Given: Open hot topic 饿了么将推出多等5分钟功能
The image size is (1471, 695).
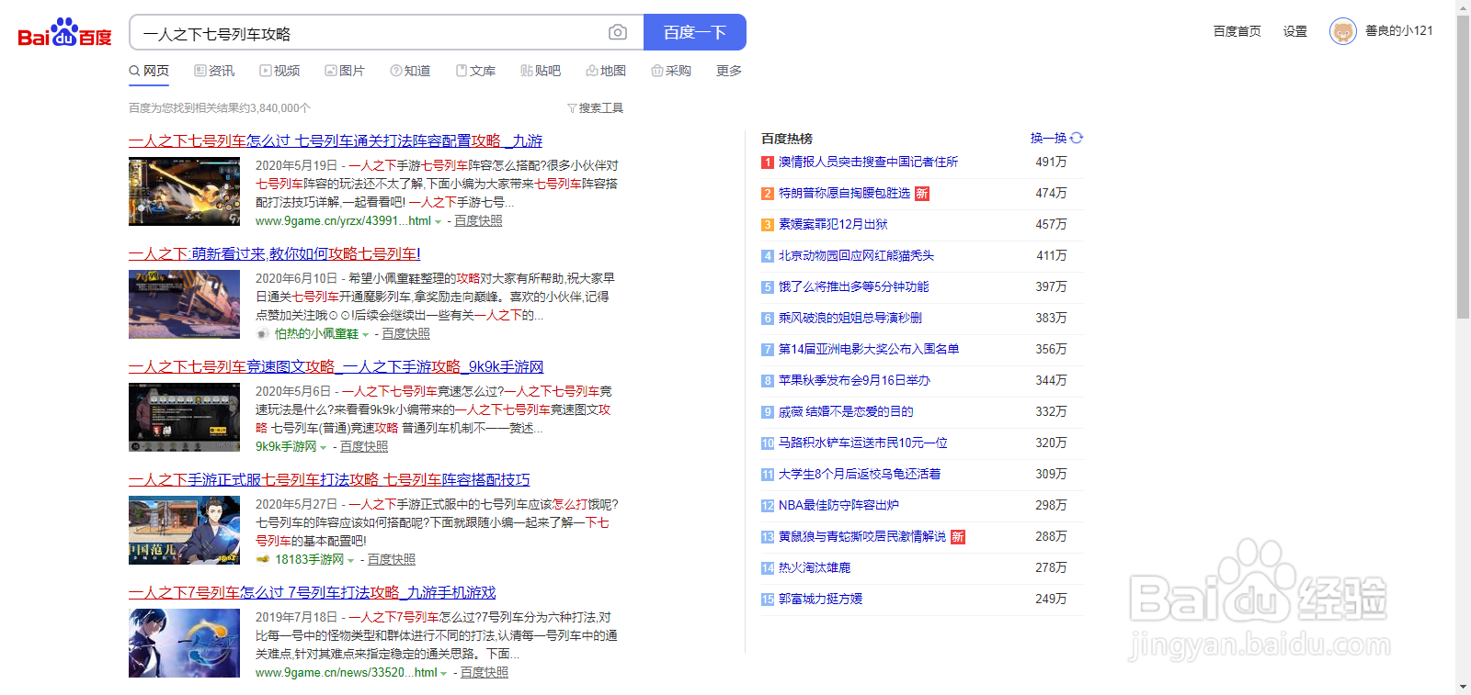Looking at the screenshot, I should 854,286.
